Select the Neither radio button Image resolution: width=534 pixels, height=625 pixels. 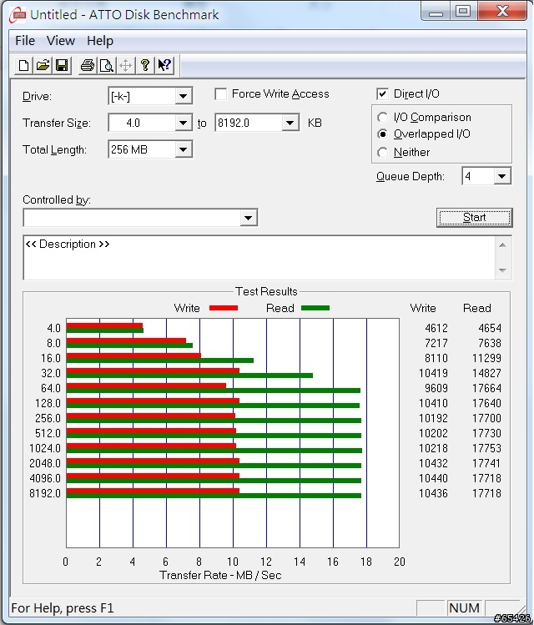[x=382, y=152]
